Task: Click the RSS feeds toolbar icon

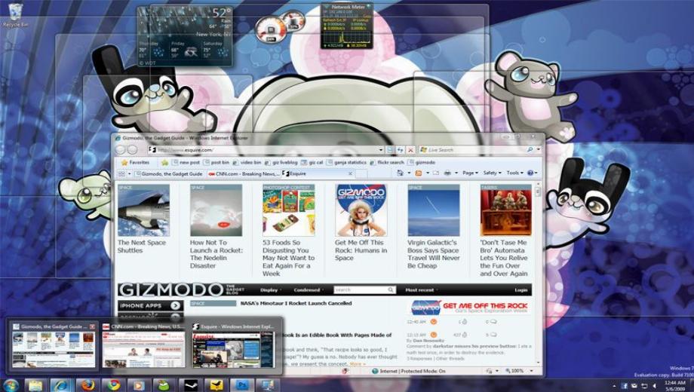Action: [419, 173]
